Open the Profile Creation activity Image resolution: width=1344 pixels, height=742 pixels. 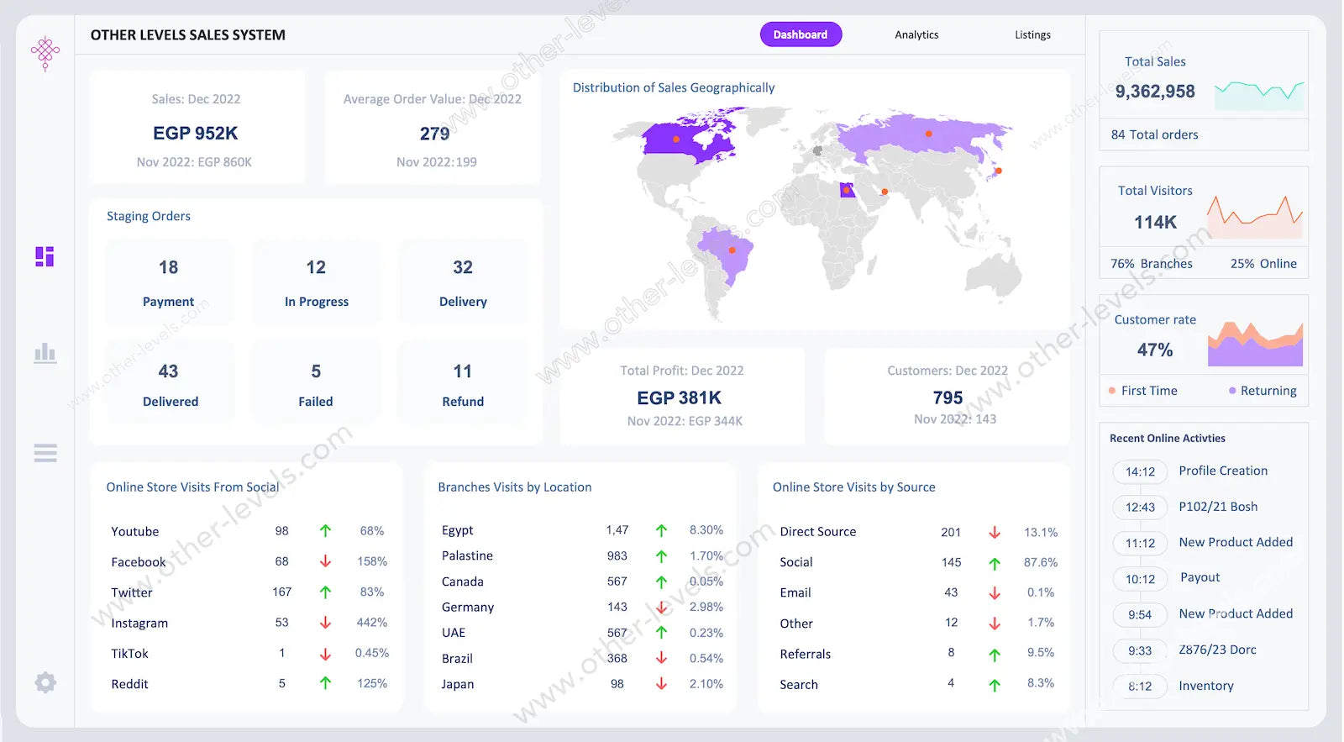click(1222, 471)
